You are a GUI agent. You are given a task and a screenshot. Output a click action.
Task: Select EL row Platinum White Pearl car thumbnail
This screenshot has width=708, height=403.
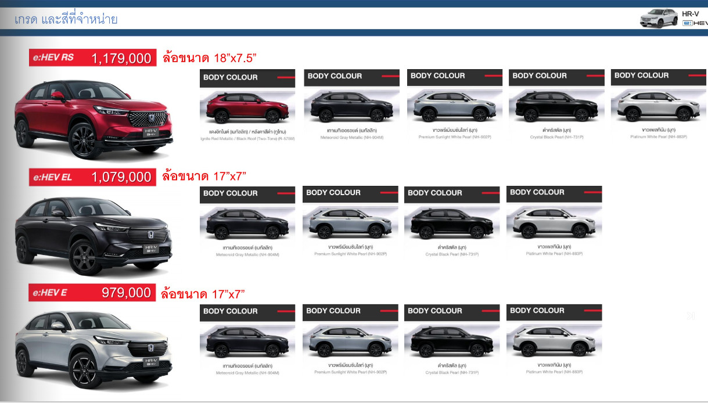(554, 224)
